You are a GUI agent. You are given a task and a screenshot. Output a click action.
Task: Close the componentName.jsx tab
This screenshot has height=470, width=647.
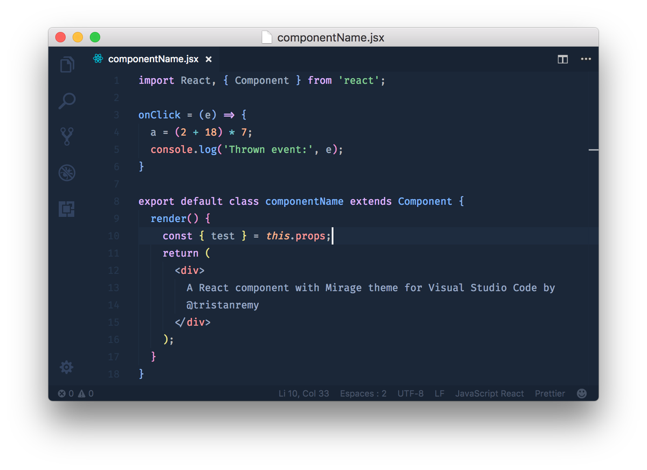209,60
